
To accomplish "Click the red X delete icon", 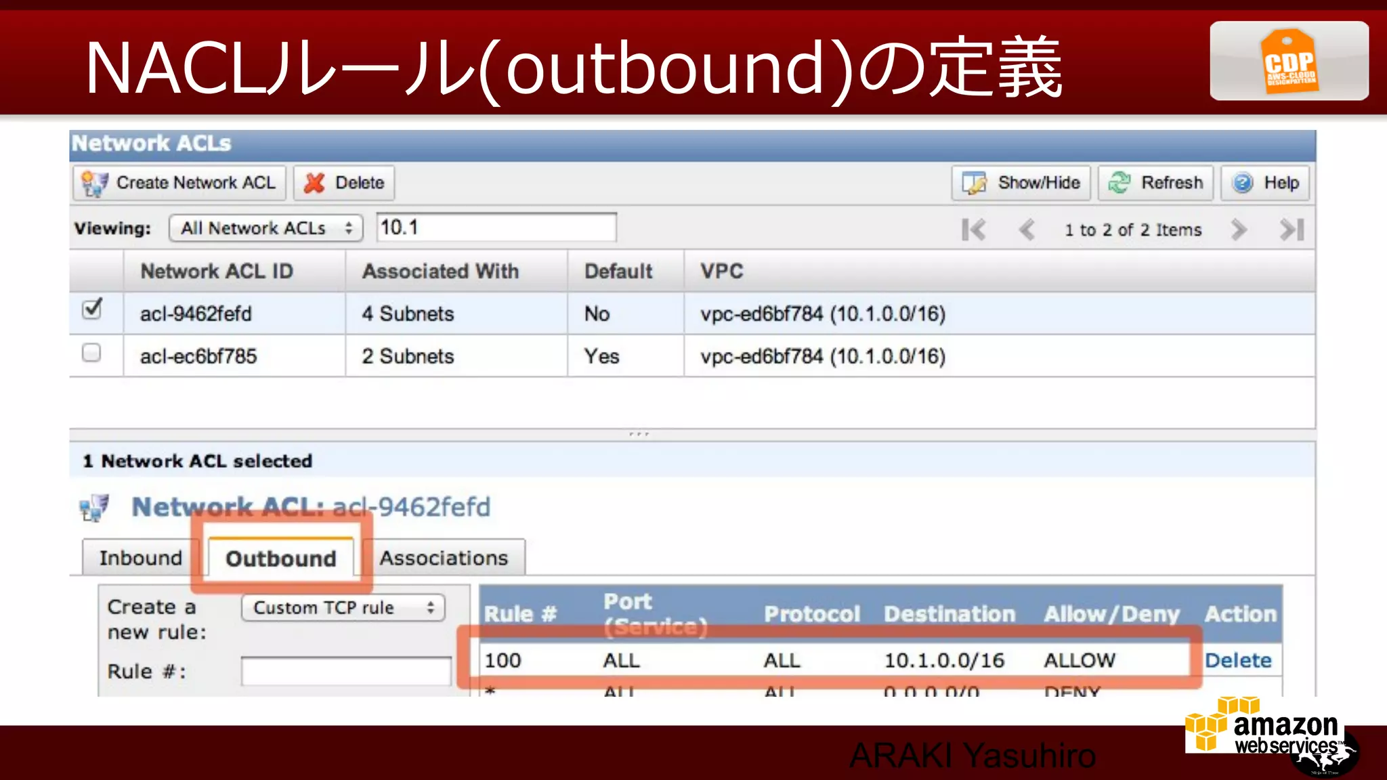I will (x=314, y=183).
